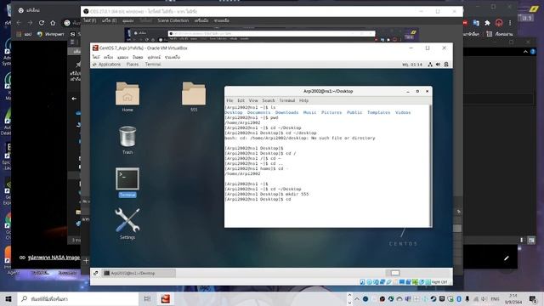Open the Chrome profile avatar
This screenshot has height=306, width=544.
pyautogui.click(x=499, y=23)
